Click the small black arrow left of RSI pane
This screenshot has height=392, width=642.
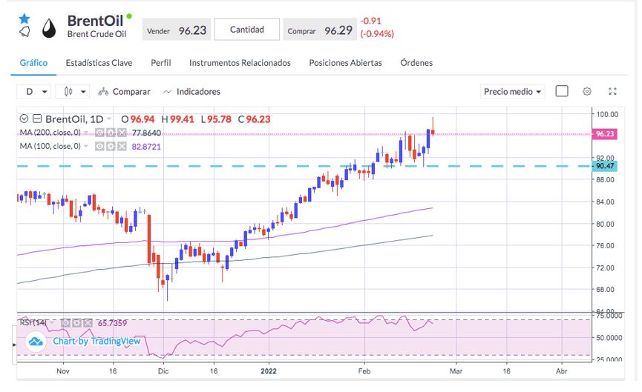pos(15,345)
